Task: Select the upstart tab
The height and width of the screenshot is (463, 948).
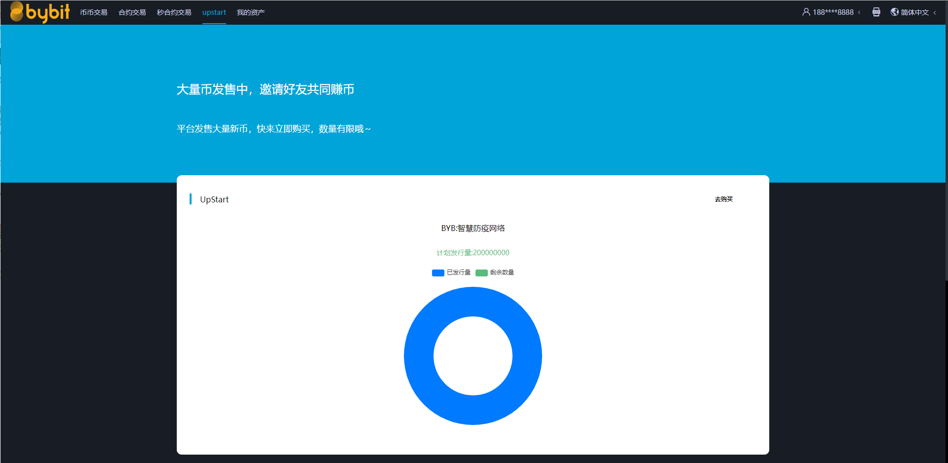Action: pyautogui.click(x=214, y=12)
